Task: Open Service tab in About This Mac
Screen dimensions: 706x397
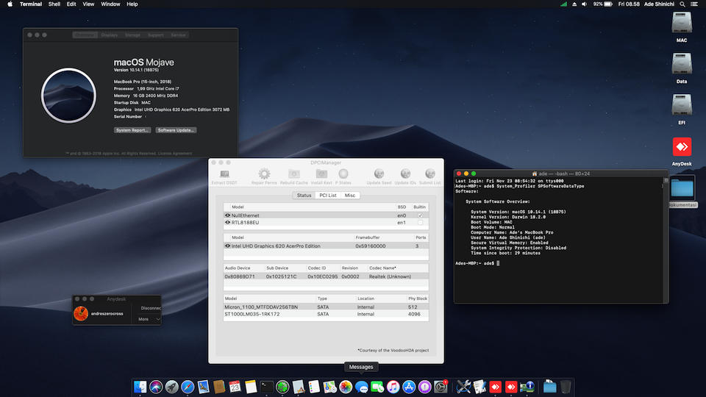Action: (178, 35)
